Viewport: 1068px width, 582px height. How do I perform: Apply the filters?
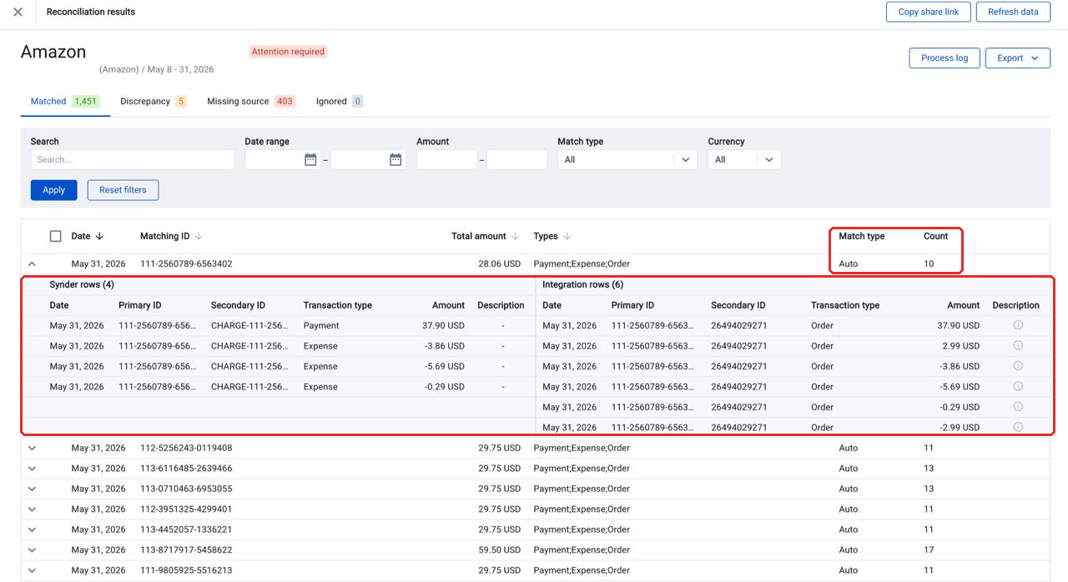tap(54, 190)
